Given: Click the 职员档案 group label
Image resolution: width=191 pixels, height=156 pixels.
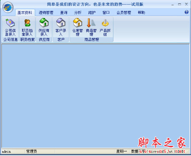Looking at the screenshot, I should click(28, 40).
